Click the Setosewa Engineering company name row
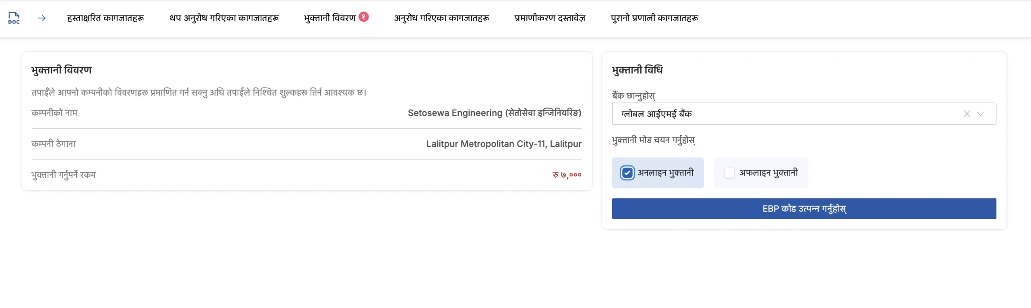The image size is (1031, 308). click(494, 113)
